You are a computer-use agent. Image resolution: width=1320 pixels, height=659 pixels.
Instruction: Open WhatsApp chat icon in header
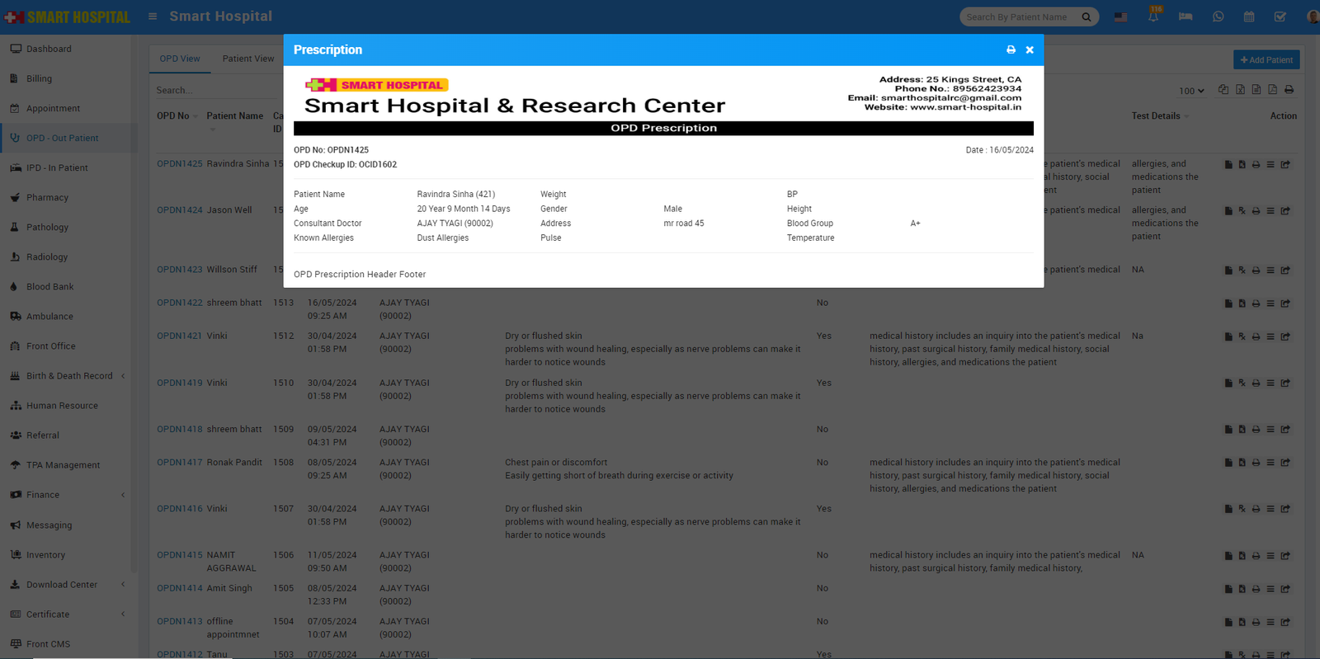pos(1218,16)
